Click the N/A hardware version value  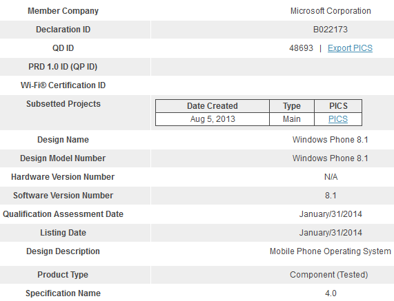(331, 177)
